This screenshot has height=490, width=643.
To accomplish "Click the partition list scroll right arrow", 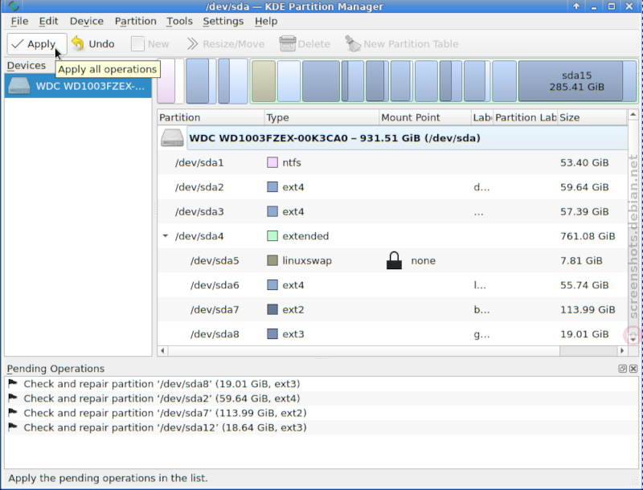I will tap(622, 351).
